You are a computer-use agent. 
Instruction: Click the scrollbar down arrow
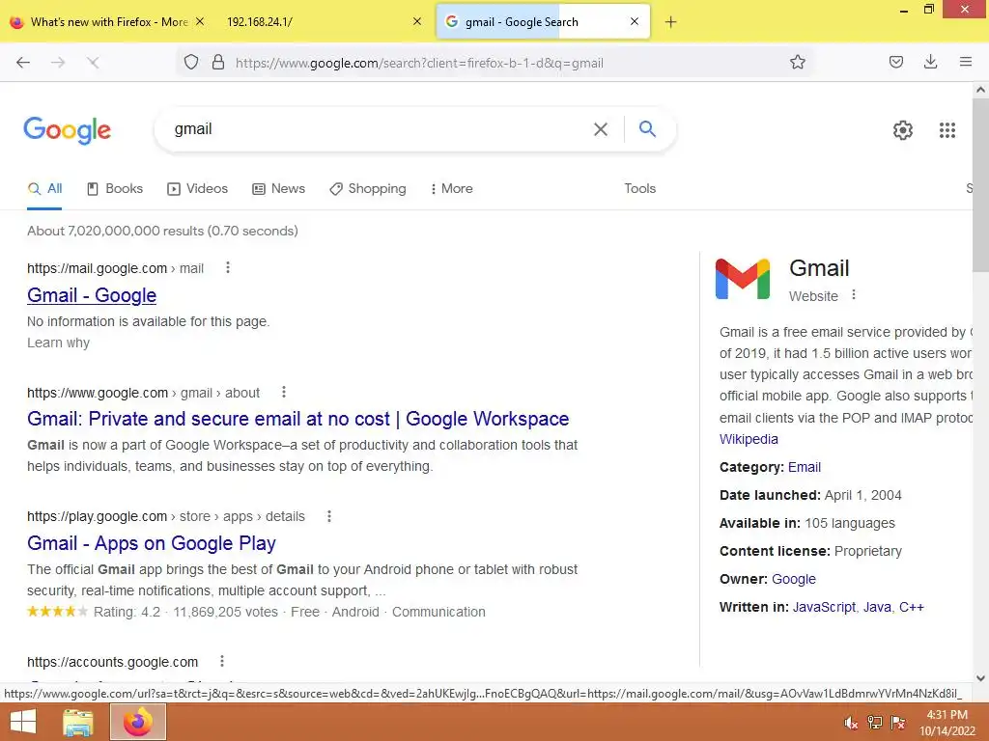tap(980, 678)
